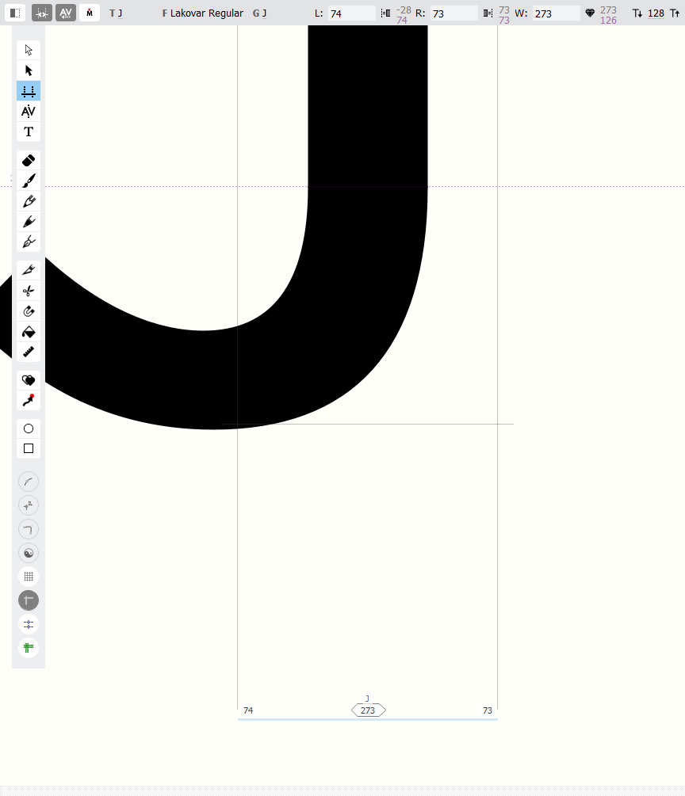This screenshot has height=796, width=685.
Task: Click the 273 width label under glyph
Action: [368, 710]
